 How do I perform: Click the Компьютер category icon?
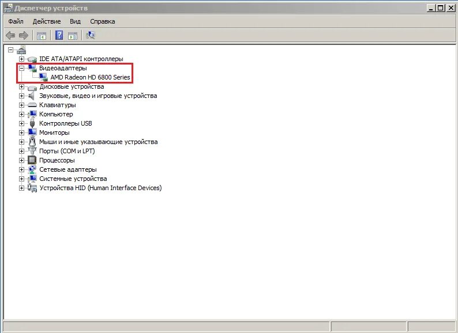tap(32, 114)
